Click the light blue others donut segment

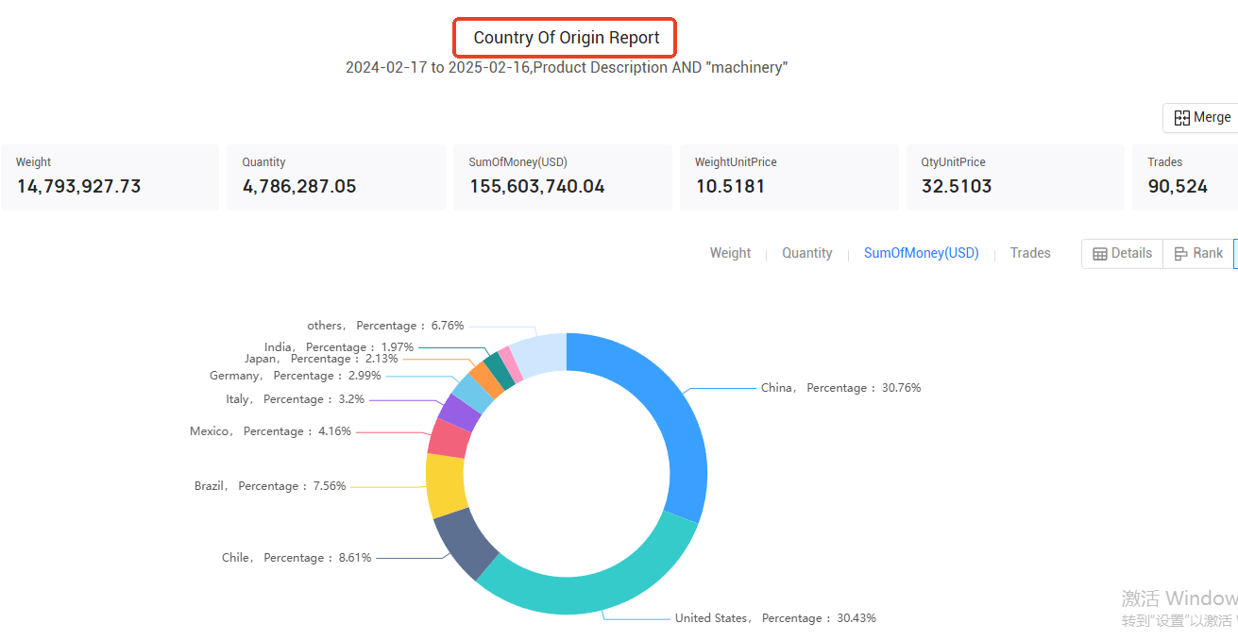(x=540, y=355)
